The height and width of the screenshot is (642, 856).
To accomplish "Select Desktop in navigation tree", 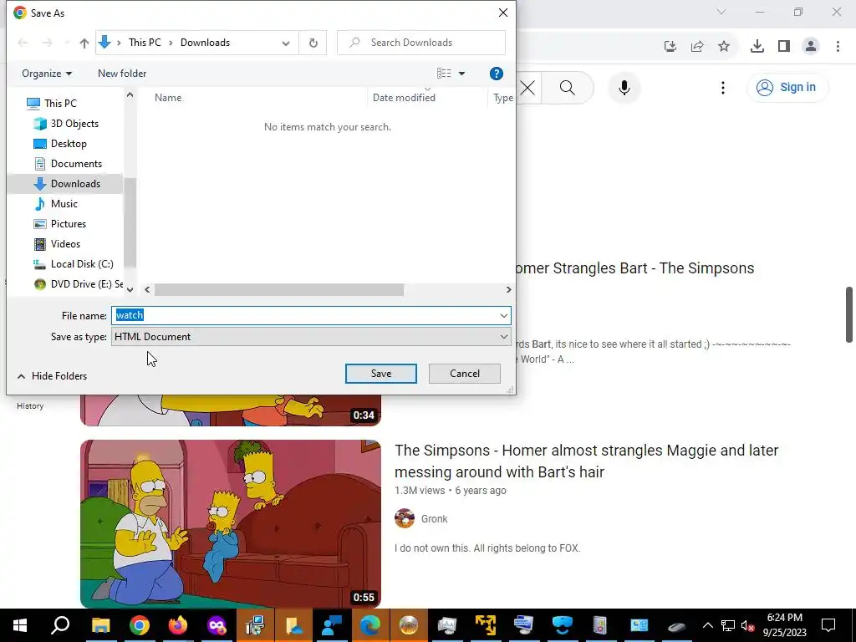I will click(69, 144).
